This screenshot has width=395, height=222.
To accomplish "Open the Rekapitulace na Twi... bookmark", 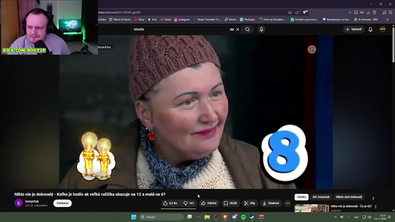I will point(336,19).
